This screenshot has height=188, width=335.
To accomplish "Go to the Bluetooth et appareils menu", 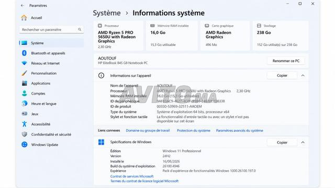I will 48,53.
